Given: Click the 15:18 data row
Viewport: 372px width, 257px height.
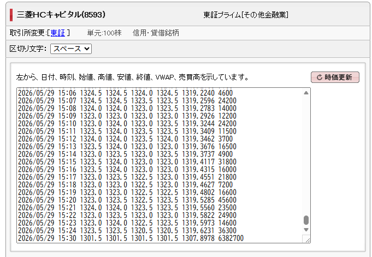Looking at the screenshot, I should coord(126,184).
